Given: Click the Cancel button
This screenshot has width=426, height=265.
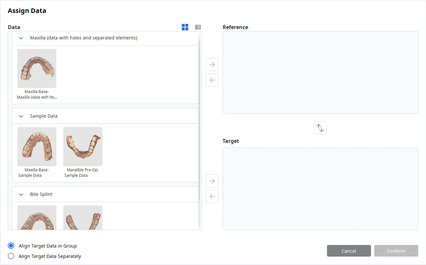Looking at the screenshot, I should tap(349, 251).
